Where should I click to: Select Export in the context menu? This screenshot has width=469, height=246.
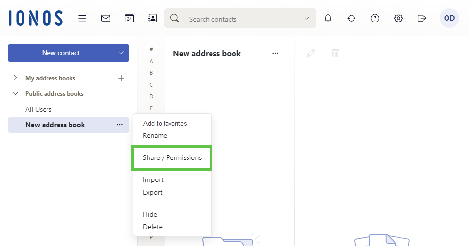coord(152,192)
